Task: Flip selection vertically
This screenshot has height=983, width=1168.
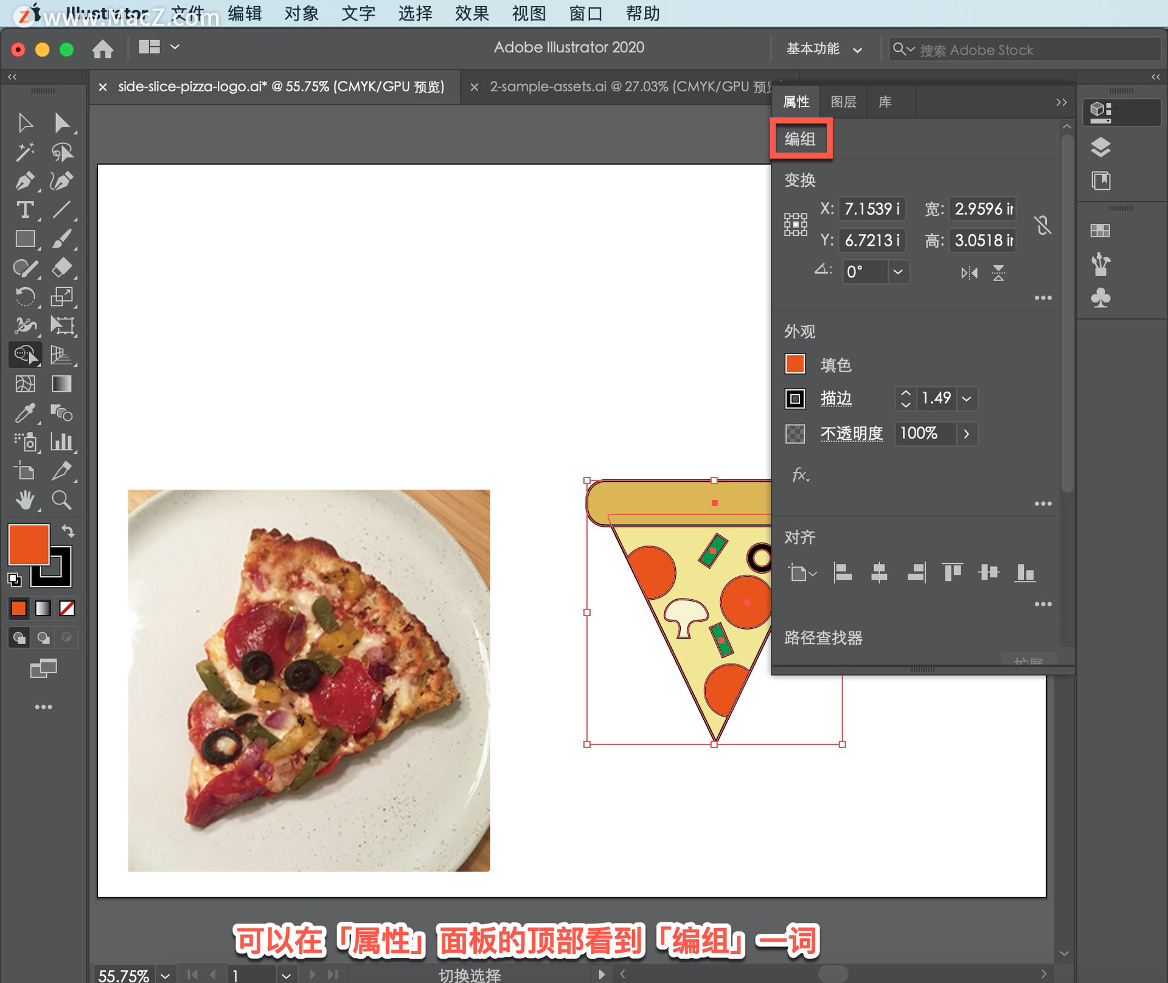Action: point(998,273)
